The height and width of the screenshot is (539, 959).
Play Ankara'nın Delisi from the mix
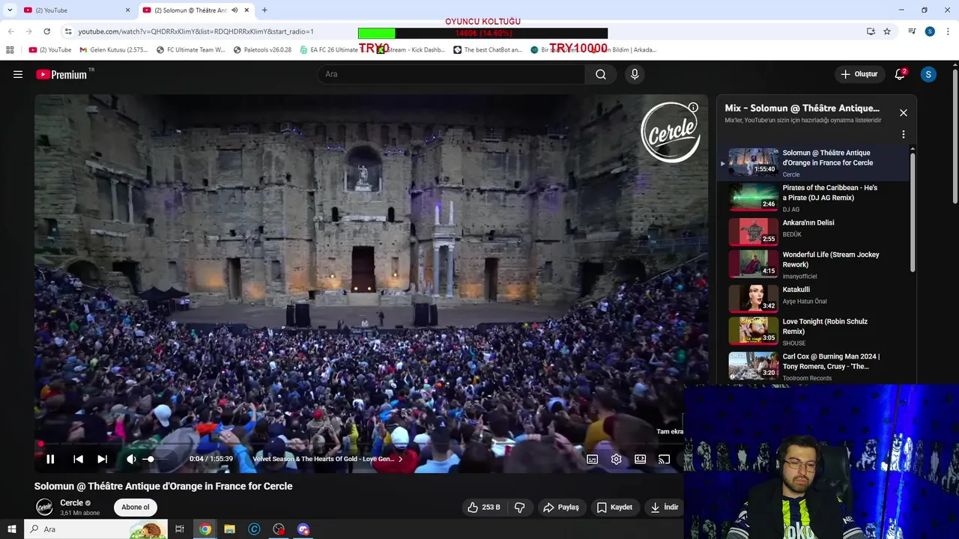point(817,231)
